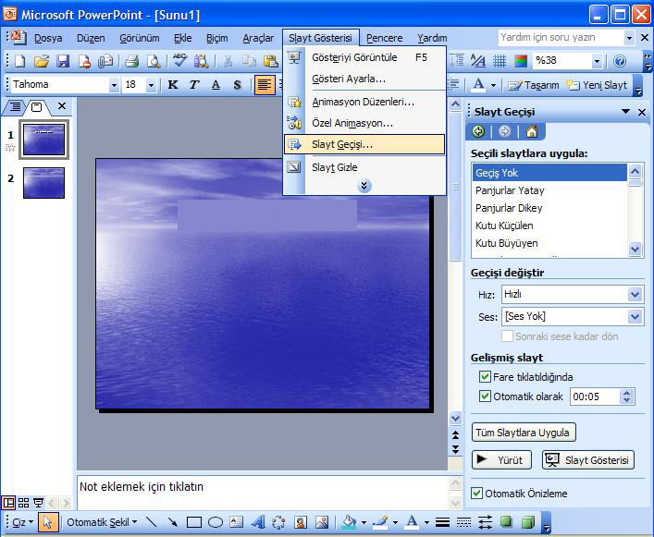Click the Save floppy disk icon
The image size is (654, 537).
pos(63,62)
